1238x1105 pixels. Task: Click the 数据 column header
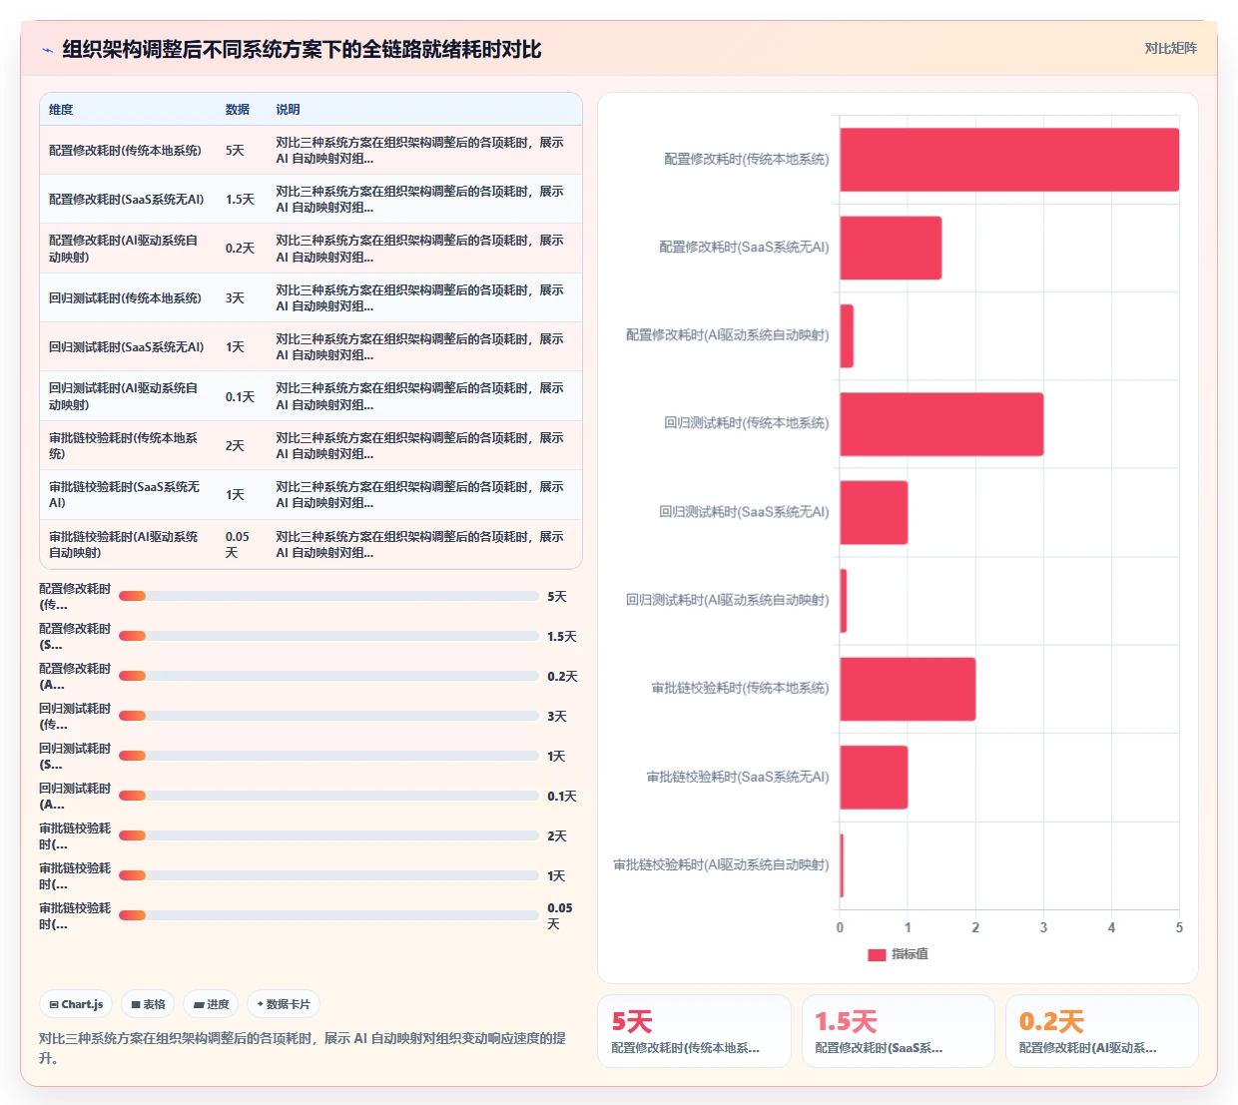click(238, 110)
